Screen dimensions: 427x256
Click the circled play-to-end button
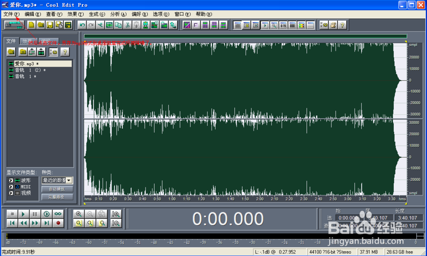(47, 214)
